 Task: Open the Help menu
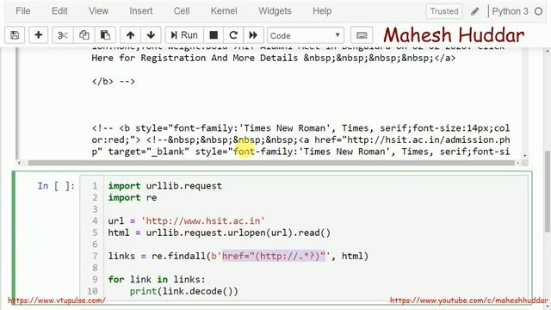pyautogui.click(x=322, y=11)
